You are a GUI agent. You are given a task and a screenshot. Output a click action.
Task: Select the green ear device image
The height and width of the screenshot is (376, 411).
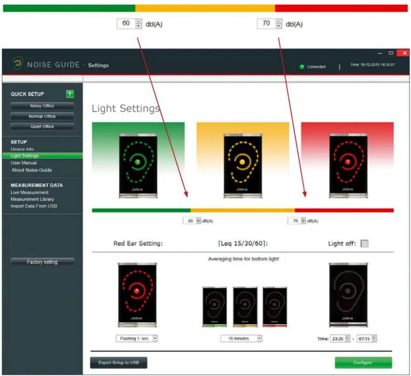click(x=138, y=165)
